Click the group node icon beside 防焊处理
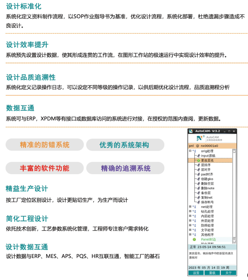This screenshot has height=280, width=248. (x=194, y=225)
